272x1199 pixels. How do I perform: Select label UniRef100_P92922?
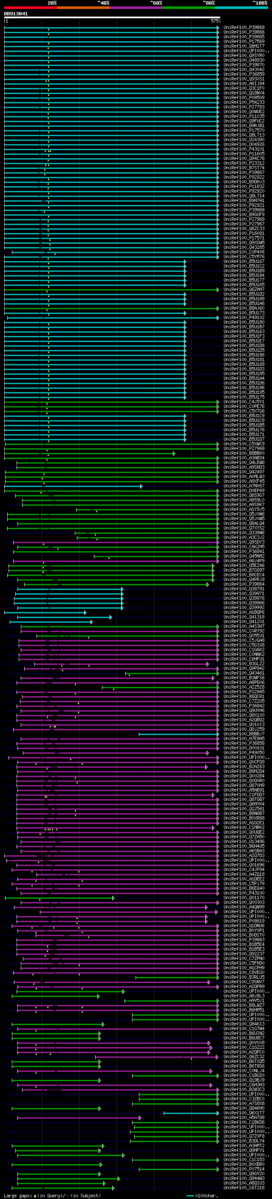pyautogui.click(x=244, y=177)
